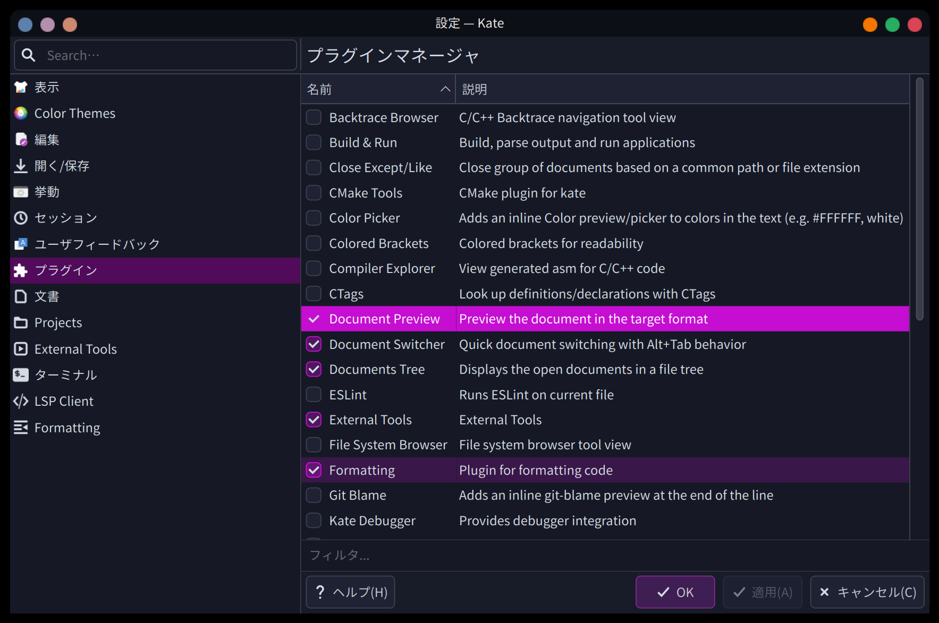Open the 編集 settings page
The image size is (939, 623).
[155, 140]
